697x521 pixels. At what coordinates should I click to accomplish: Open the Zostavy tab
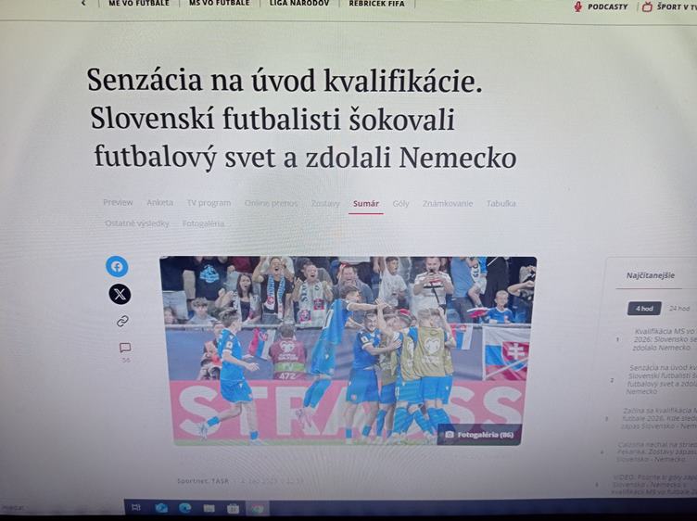[325, 204]
